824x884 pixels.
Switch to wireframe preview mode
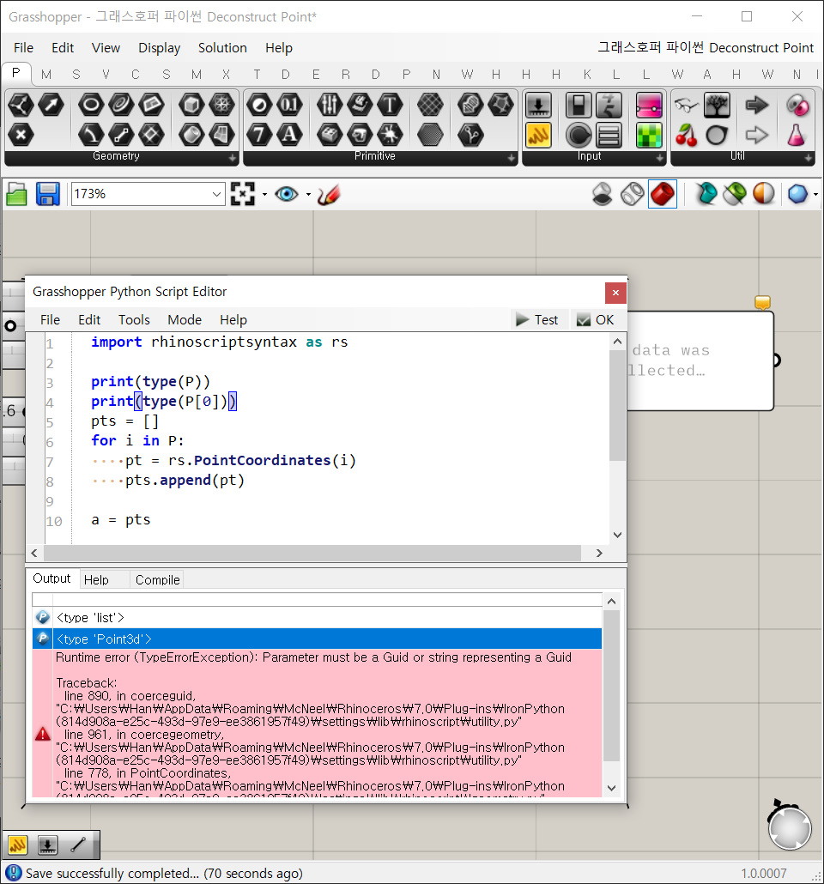pos(633,195)
